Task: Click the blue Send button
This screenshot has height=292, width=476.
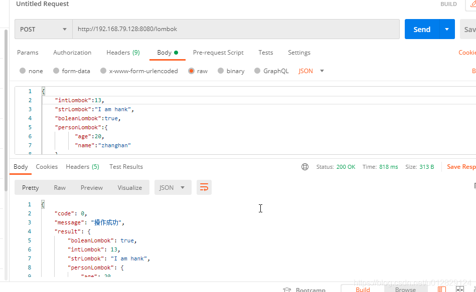Action: pos(422,29)
